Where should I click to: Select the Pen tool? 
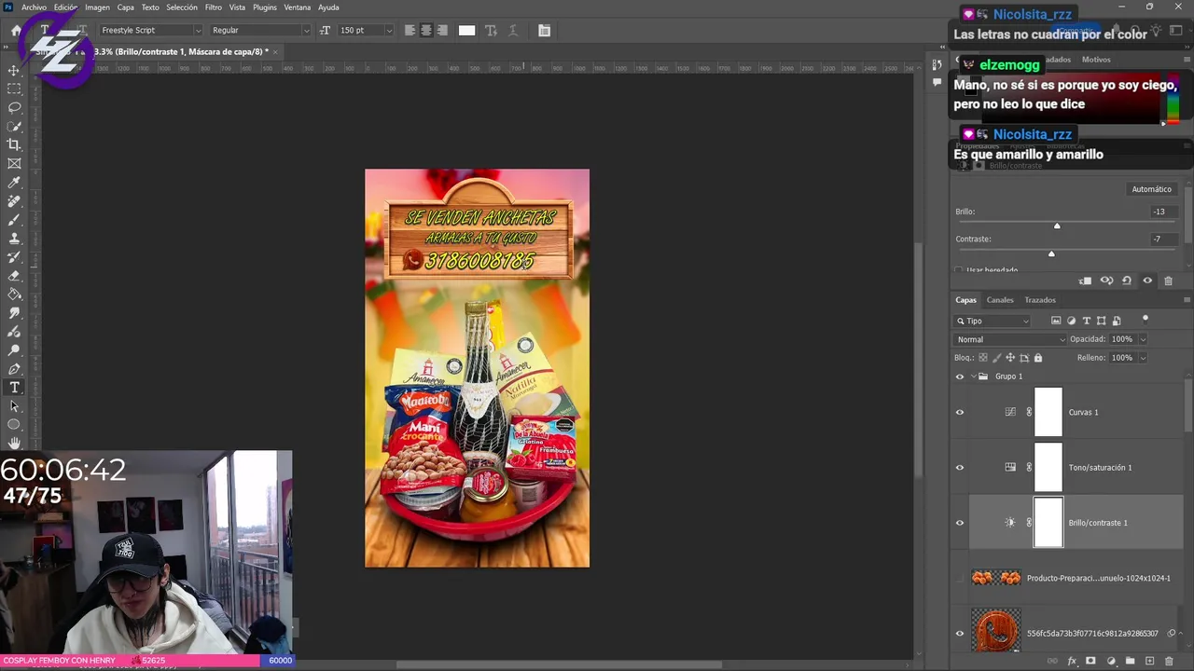click(x=14, y=369)
